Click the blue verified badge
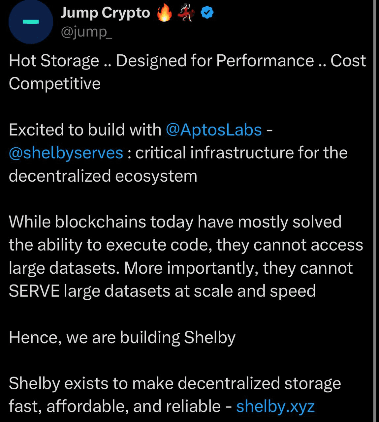Viewport: 379px width, 422px height. tap(207, 13)
